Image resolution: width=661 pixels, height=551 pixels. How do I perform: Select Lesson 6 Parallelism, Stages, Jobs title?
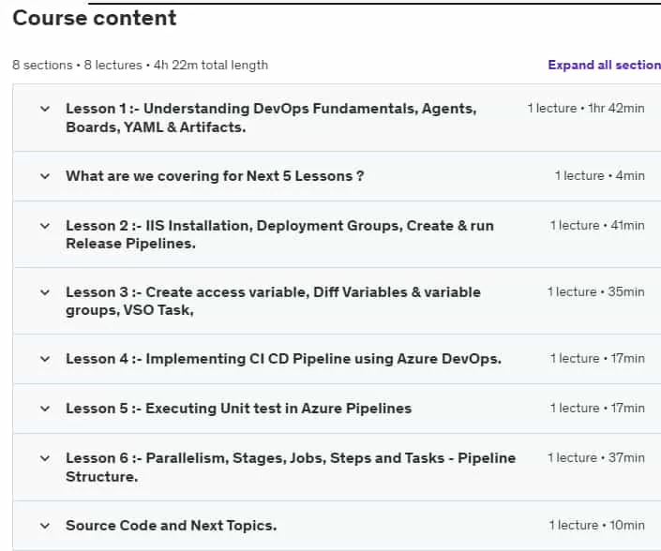(x=291, y=468)
